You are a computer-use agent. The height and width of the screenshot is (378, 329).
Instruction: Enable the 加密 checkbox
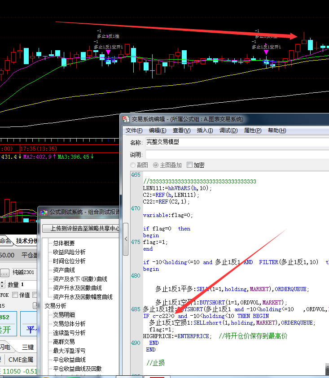coord(189,165)
